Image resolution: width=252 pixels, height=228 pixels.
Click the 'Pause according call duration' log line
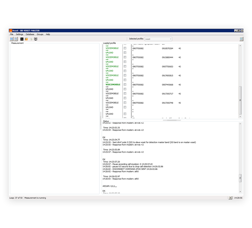(x=128, y=164)
